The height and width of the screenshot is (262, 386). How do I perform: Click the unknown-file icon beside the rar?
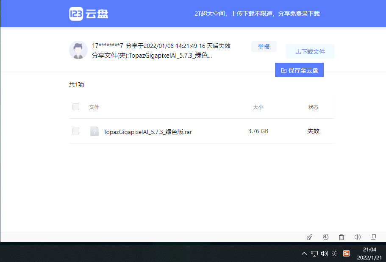94,131
